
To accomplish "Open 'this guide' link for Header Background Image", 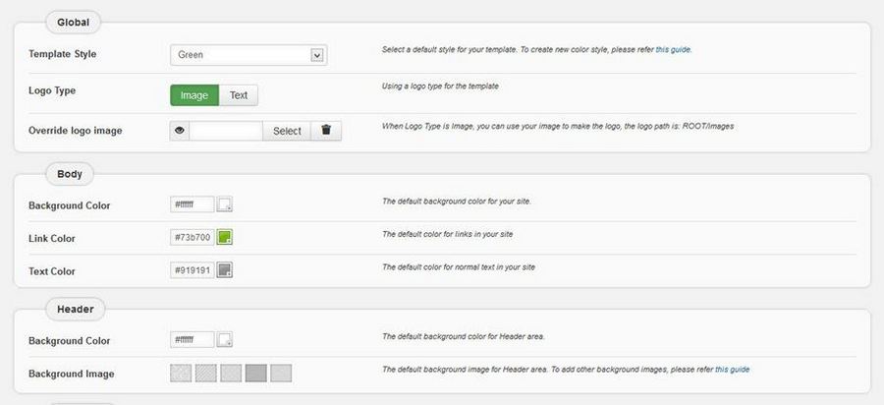I will (732, 370).
